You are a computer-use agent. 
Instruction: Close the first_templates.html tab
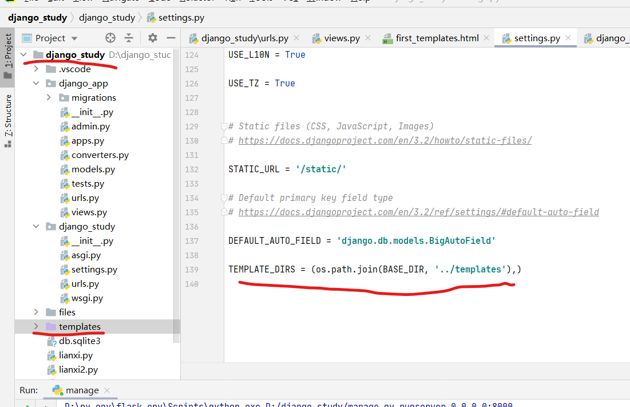pyautogui.click(x=486, y=38)
